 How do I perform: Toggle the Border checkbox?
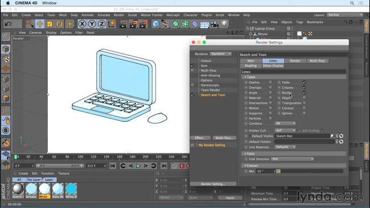coord(305,93)
